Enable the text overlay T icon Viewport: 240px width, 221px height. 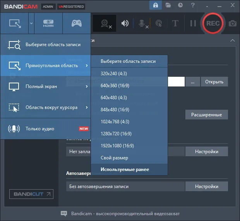[x=175, y=23]
